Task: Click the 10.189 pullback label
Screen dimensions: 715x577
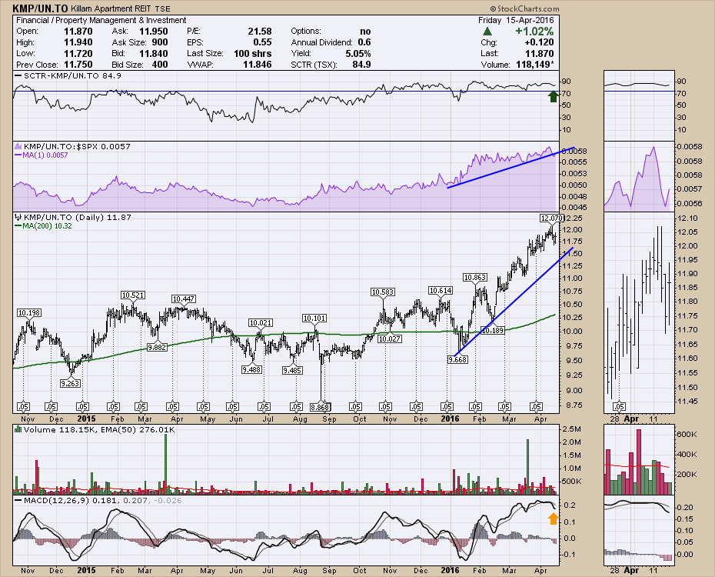Action: click(x=493, y=330)
